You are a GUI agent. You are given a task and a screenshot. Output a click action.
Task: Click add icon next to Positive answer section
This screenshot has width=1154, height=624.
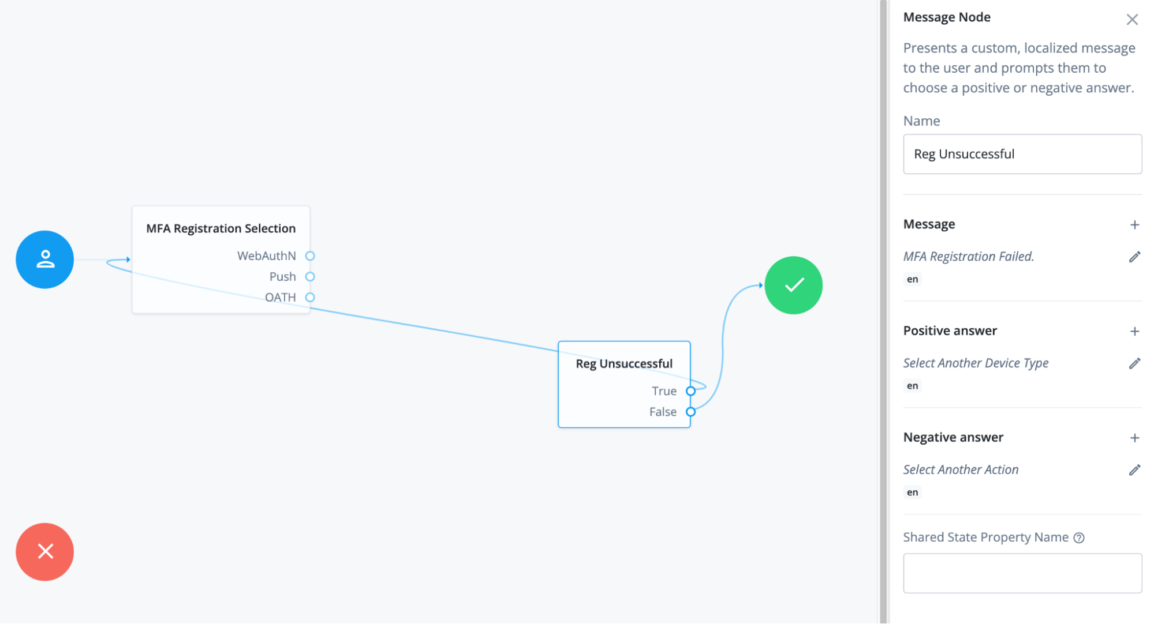(1135, 331)
